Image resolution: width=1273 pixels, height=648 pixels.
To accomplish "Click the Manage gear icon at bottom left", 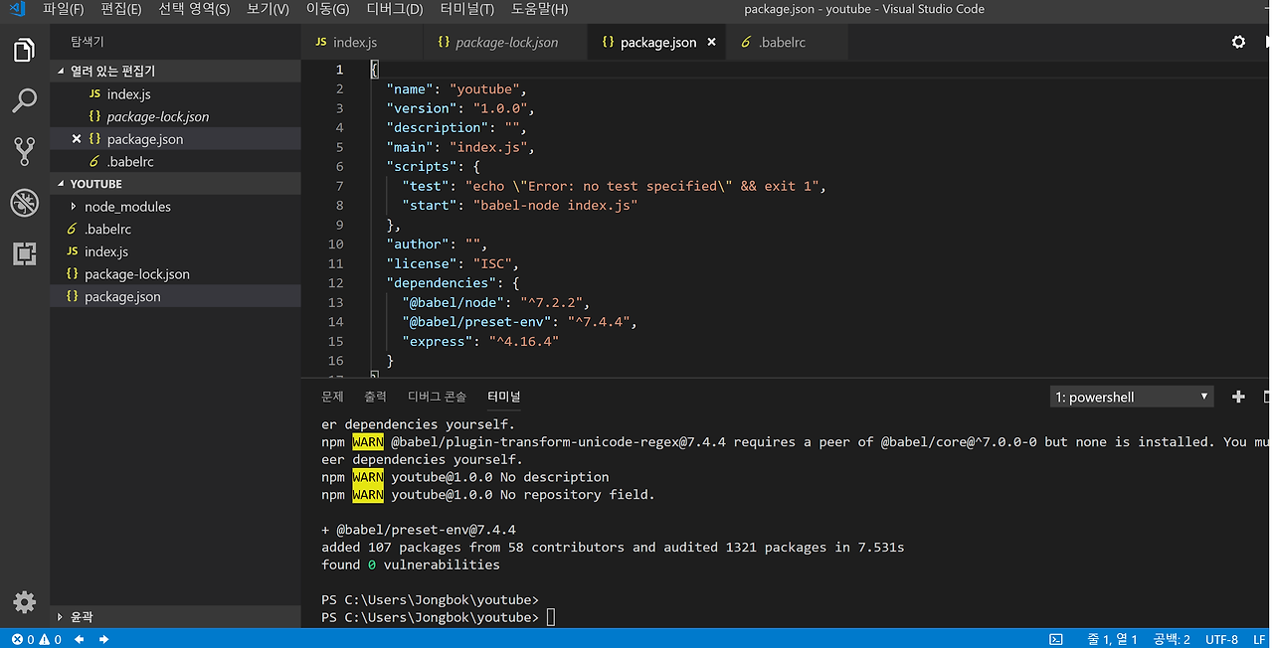I will click(x=24, y=602).
